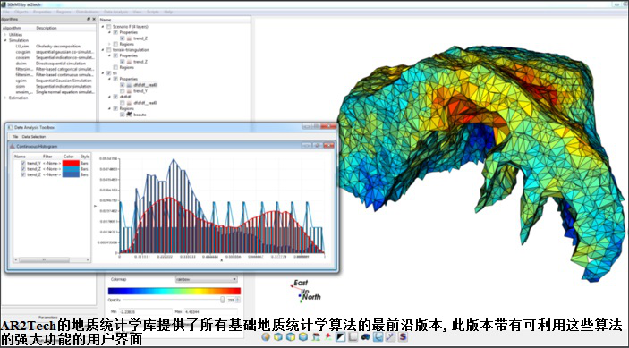The image size is (629, 348).
Task: Click the dark blue blob icon in toolbar
Action: click(365, 336)
